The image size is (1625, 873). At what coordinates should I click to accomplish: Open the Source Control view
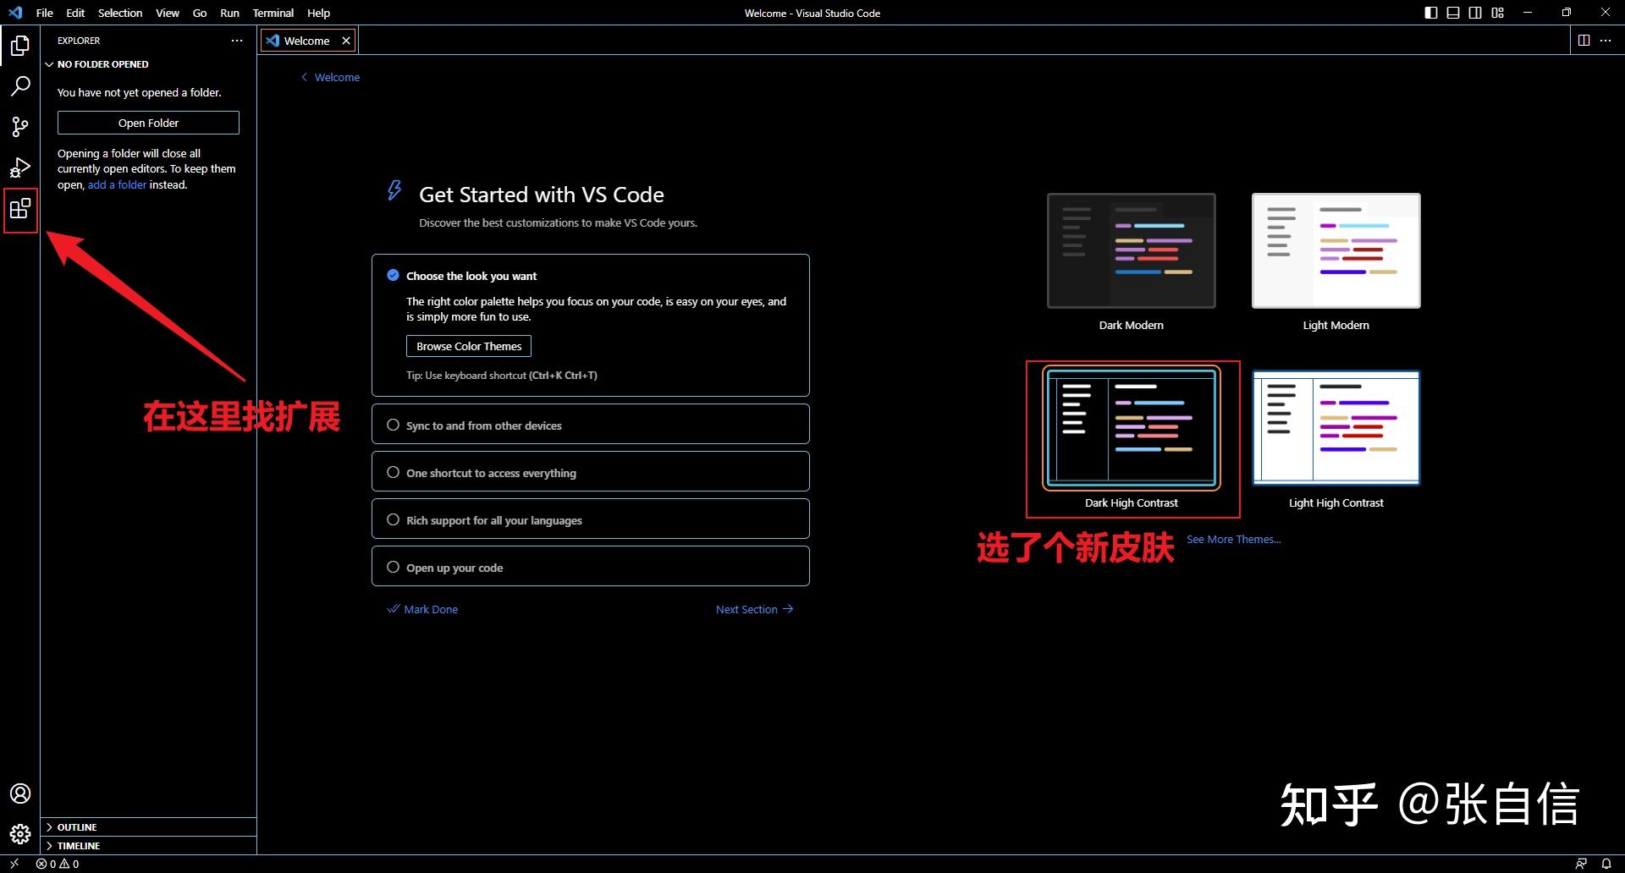(x=20, y=126)
